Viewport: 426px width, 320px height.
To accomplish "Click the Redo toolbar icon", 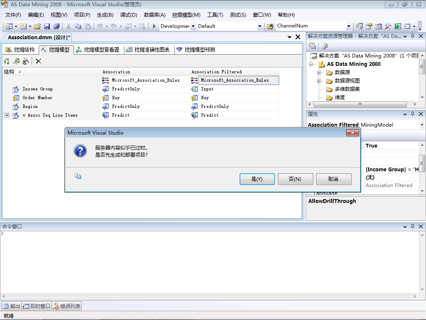I will [114, 26].
